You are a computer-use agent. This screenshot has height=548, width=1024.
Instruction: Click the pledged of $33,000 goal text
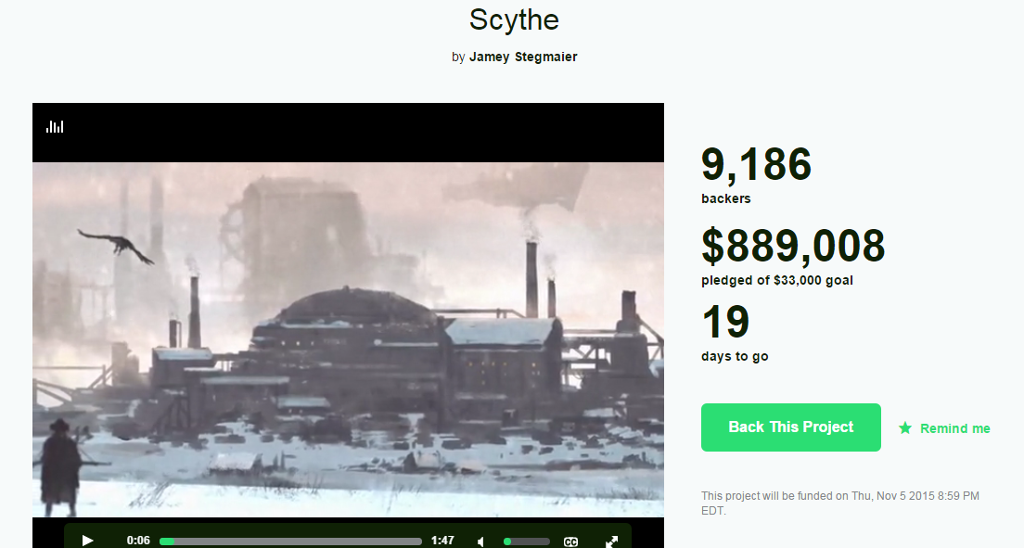pos(777,280)
